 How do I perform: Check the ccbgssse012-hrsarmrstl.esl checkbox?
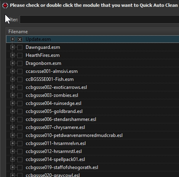pos(20,151)
